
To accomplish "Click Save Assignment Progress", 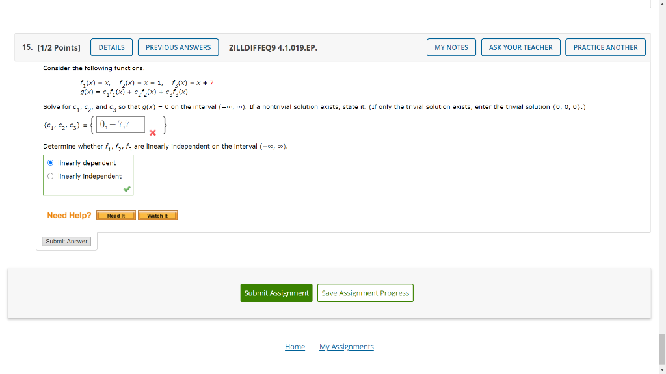I will coord(365,293).
